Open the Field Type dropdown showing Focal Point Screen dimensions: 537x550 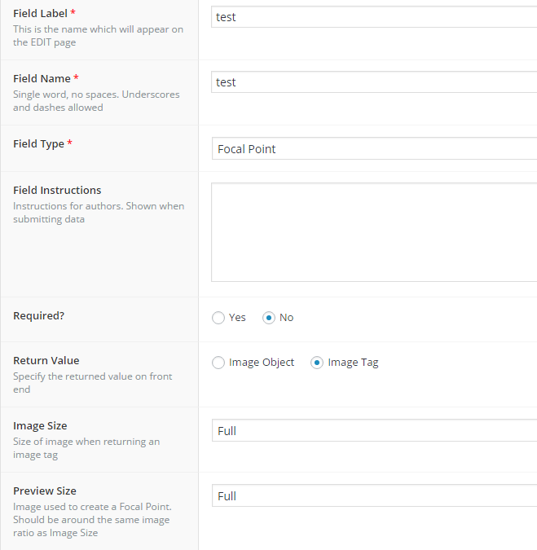pos(373,149)
